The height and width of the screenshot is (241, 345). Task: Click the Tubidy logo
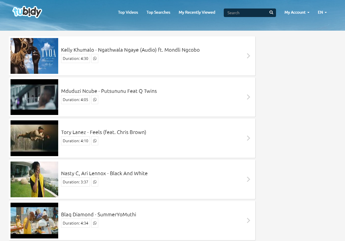(x=27, y=12)
